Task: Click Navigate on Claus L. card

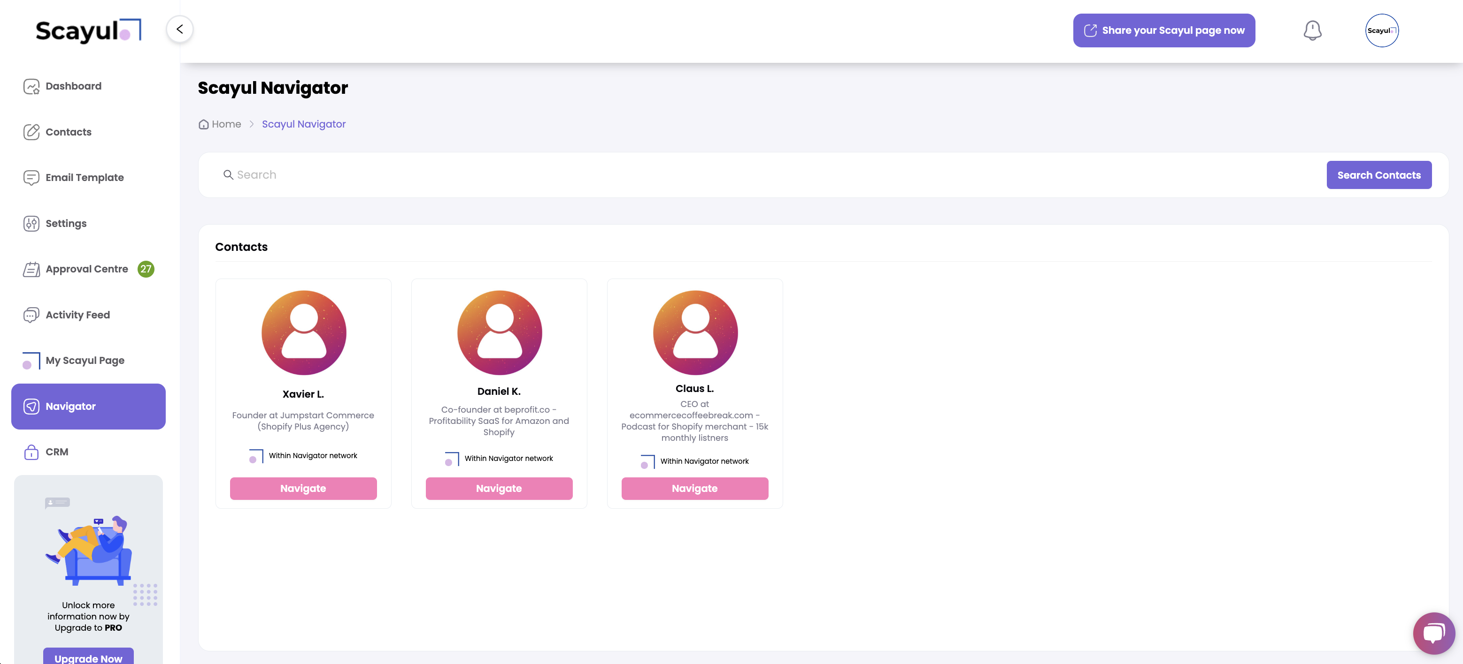Action: (x=694, y=488)
